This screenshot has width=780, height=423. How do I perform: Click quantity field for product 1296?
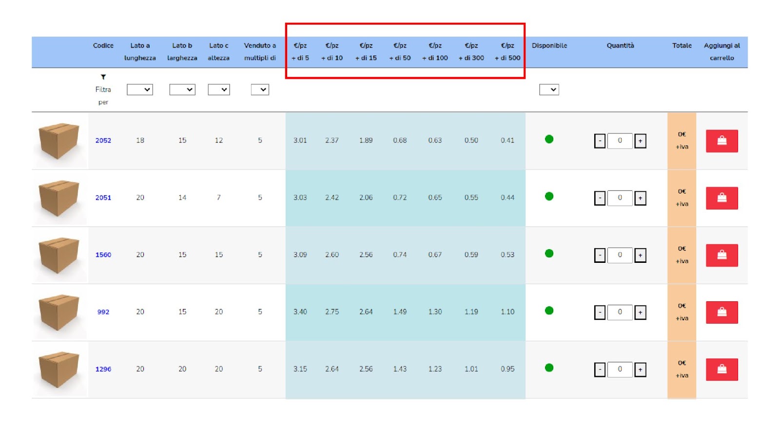[x=620, y=369]
